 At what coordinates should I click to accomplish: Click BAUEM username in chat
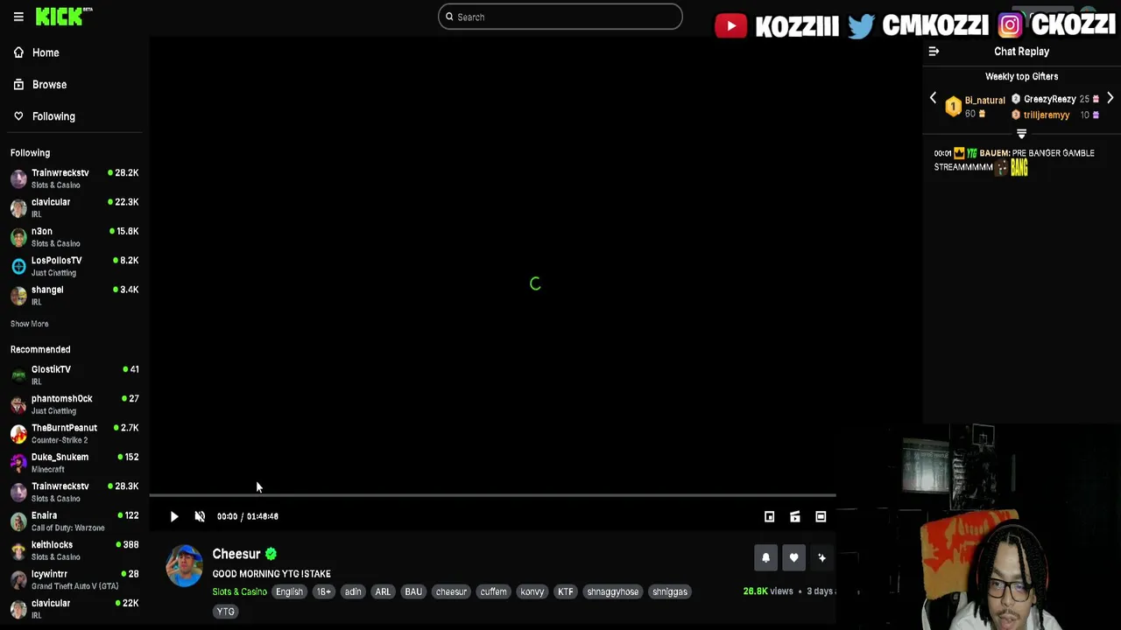point(993,153)
